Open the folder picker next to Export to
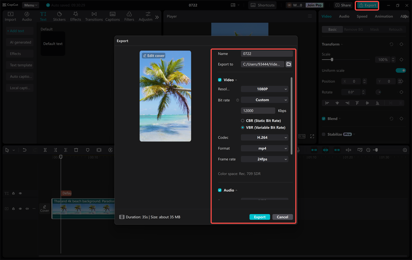Screen dimensions: 412x260 (288, 64)
